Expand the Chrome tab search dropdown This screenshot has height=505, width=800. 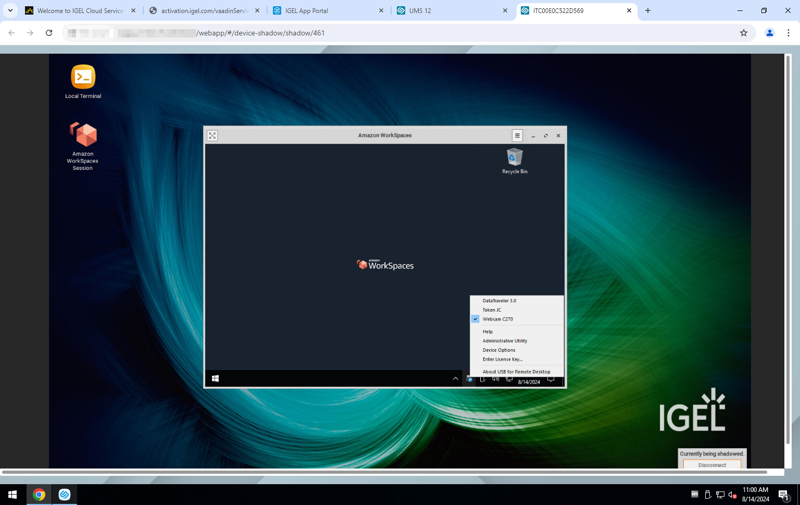10,10
